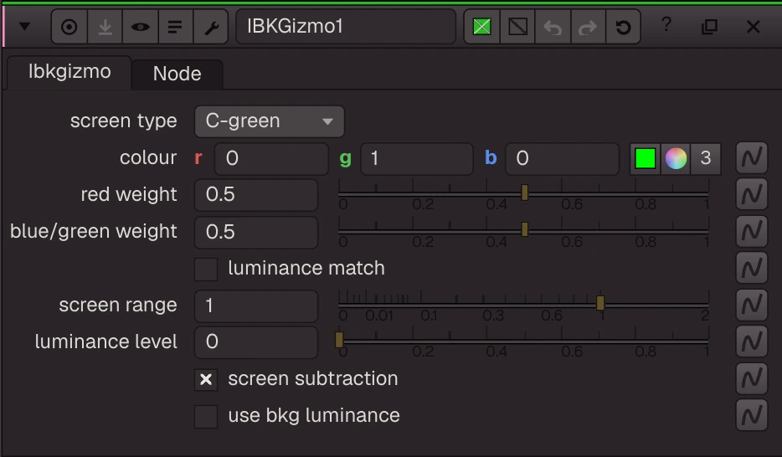The width and height of the screenshot is (782, 457).
Task: Open animation menu for screen subtraction
Action: point(752,378)
